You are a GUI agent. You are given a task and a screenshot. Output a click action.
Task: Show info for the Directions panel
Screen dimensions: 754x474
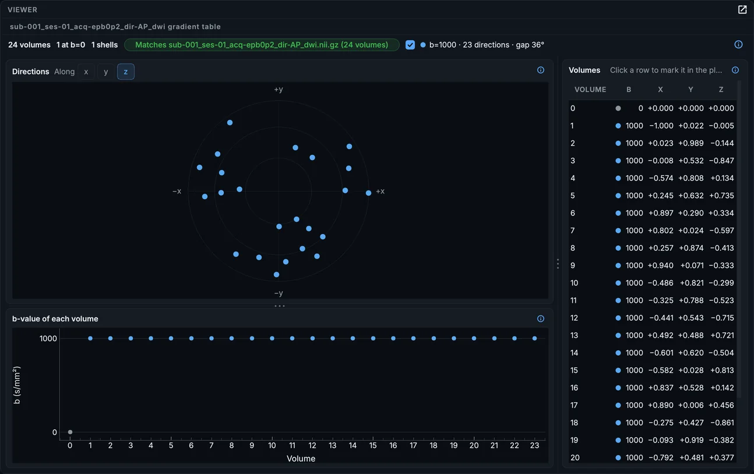point(541,70)
